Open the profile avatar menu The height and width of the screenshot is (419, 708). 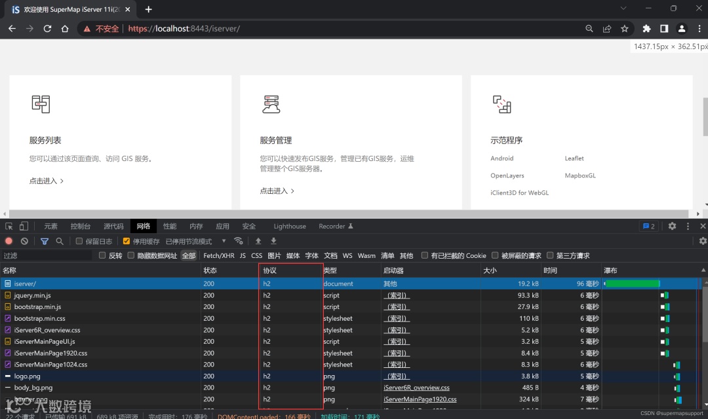coord(682,28)
